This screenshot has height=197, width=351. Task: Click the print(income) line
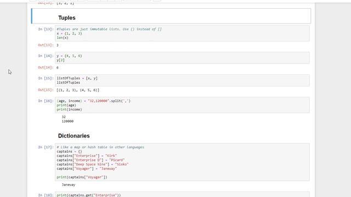point(69,109)
